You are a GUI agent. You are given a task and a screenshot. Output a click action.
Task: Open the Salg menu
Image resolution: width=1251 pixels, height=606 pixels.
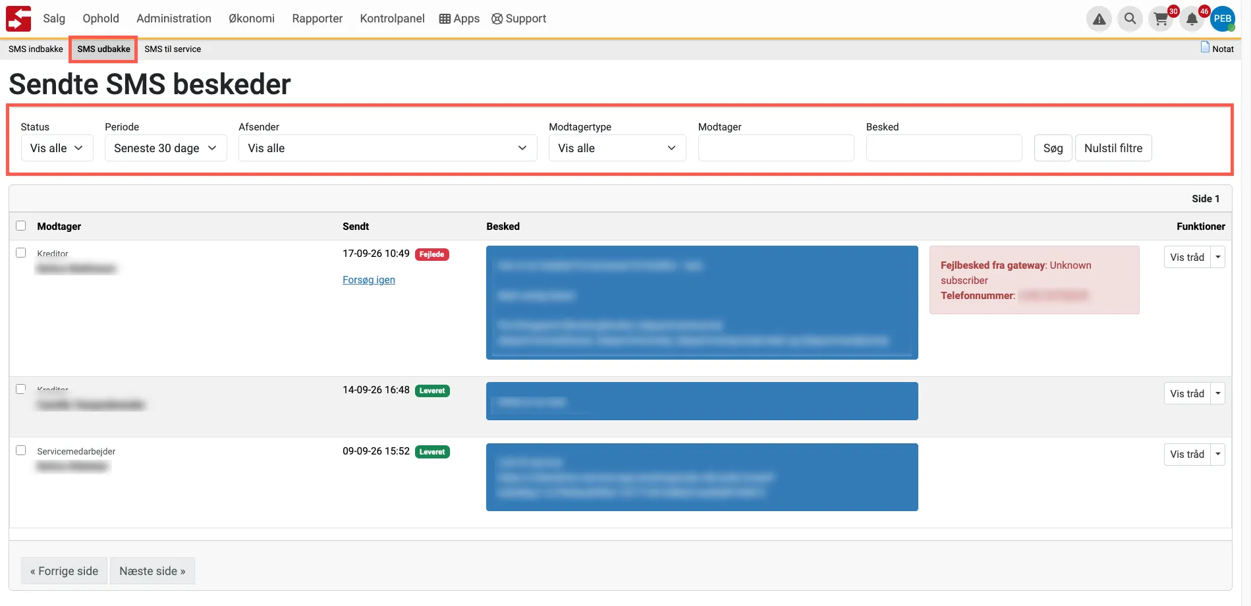[x=54, y=18]
